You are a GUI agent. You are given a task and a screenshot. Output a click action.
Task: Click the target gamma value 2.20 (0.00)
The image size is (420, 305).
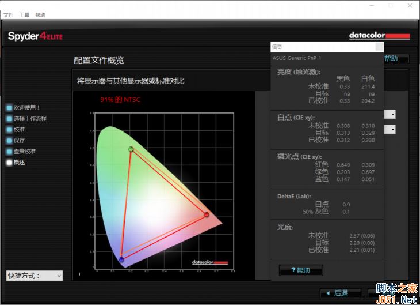tap(362, 243)
